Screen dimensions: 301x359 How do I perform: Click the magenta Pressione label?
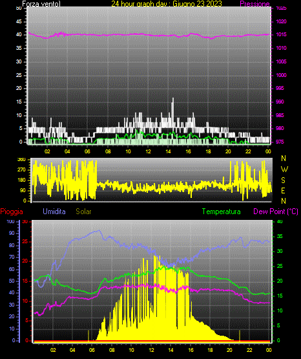click(x=254, y=4)
